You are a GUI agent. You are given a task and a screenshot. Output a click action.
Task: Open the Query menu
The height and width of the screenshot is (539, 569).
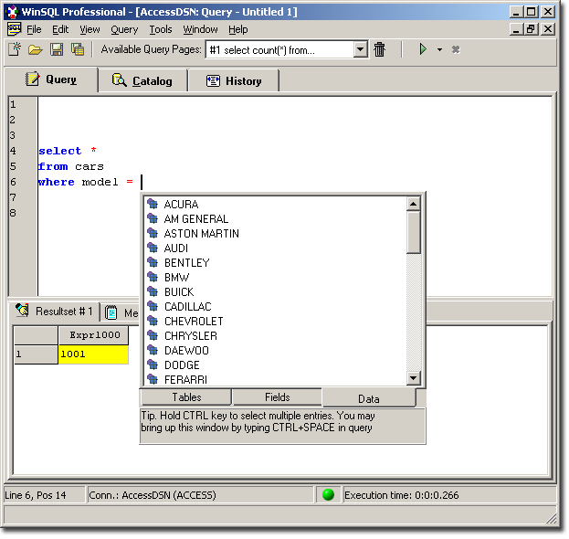(124, 29)
